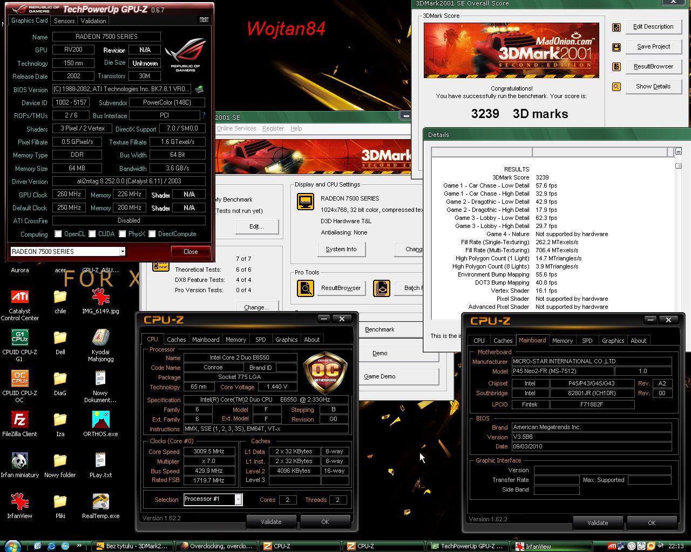Launch Kyodai Mahjongg desktop icon
Viewport: 691px width, 552px height.
coord(100,346)
